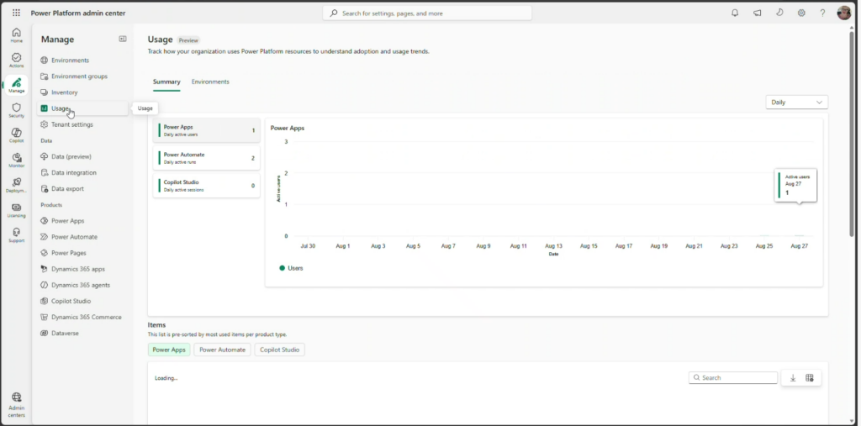The width and height of the screenshot is (861, 426).
Task: Click the items Search field
Action: 733,378
